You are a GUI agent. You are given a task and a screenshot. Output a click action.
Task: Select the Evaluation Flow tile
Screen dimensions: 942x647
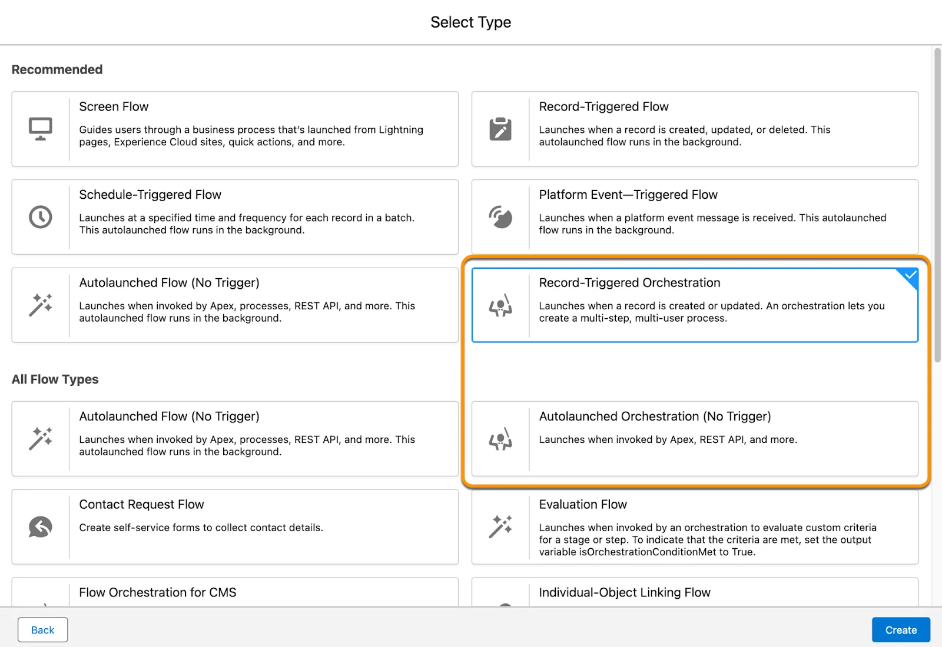click(695, 527)
